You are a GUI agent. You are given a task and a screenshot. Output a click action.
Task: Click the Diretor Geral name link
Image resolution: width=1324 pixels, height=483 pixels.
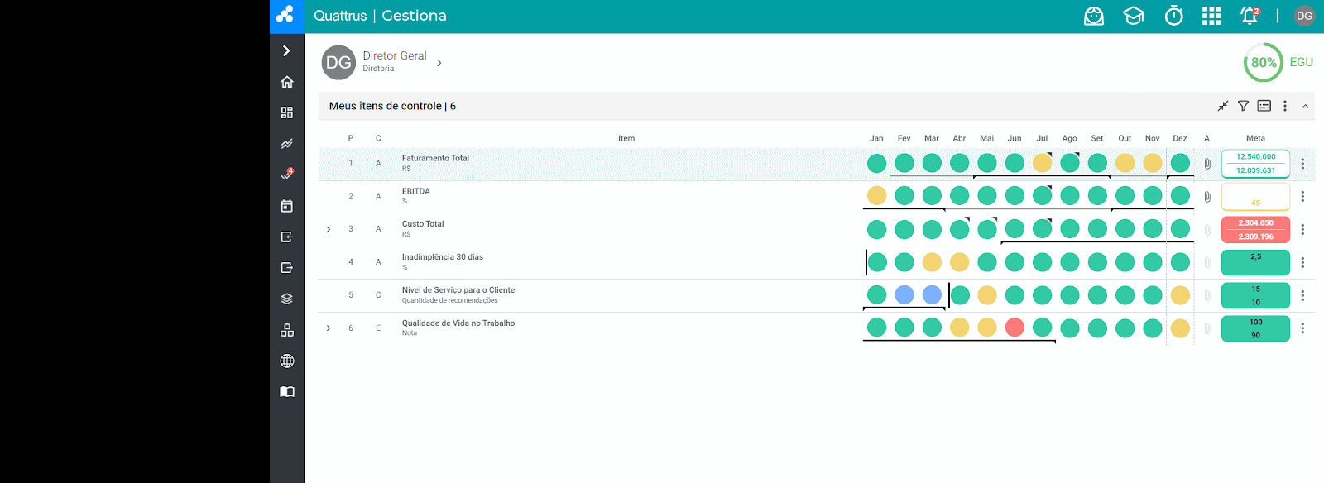(395, 55)
